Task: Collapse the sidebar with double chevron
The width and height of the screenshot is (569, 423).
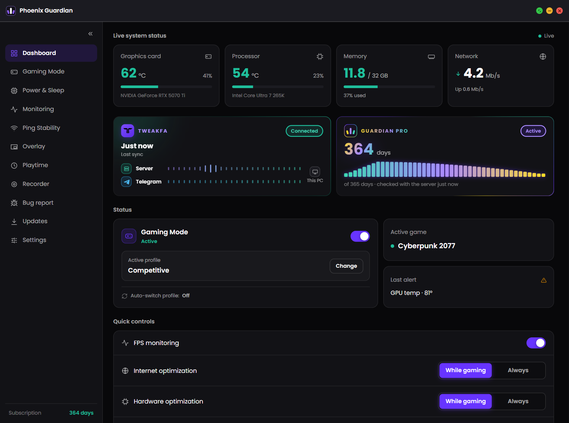Action: click(91, 34)
